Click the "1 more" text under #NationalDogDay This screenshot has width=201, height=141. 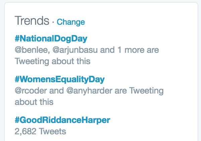(127, 50)
